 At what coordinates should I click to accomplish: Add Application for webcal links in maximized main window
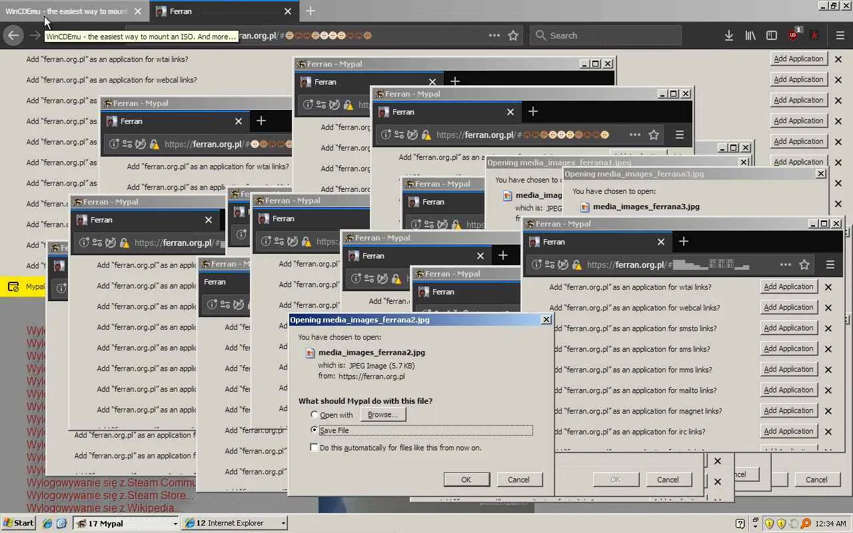pyautogui.click(x=798, y=79)
